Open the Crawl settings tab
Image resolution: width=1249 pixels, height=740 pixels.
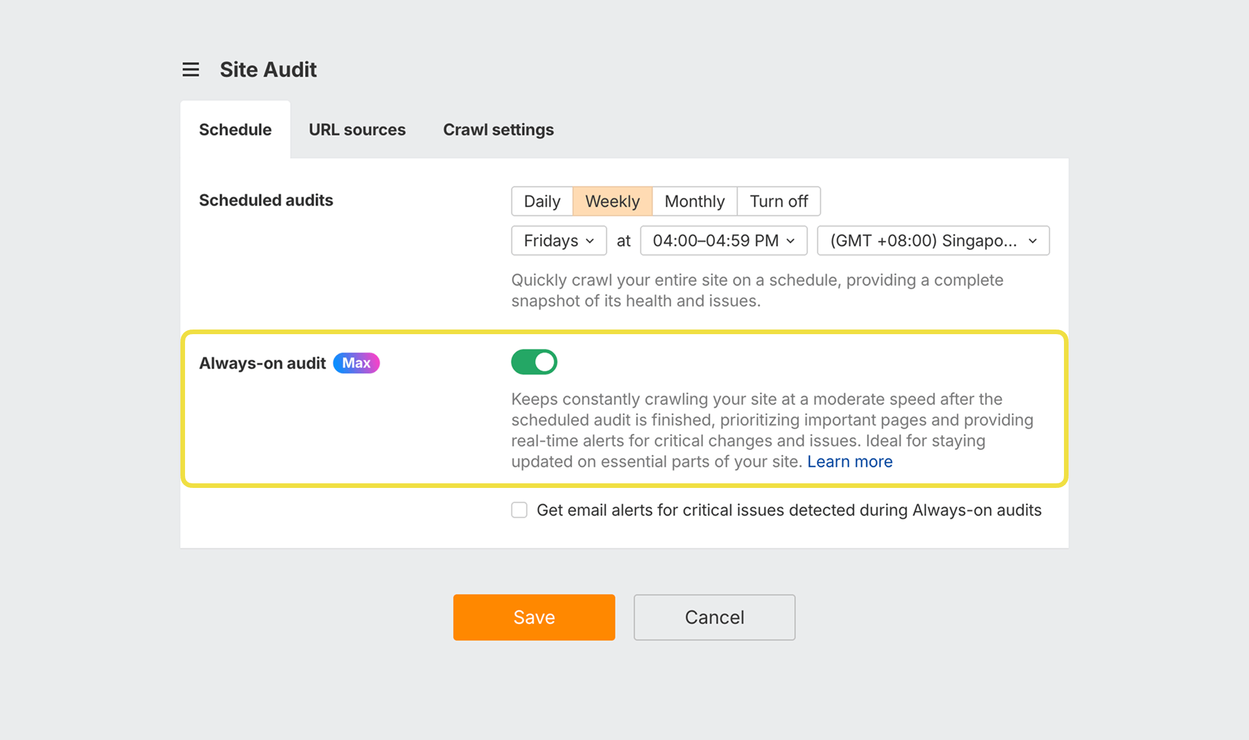498,129
